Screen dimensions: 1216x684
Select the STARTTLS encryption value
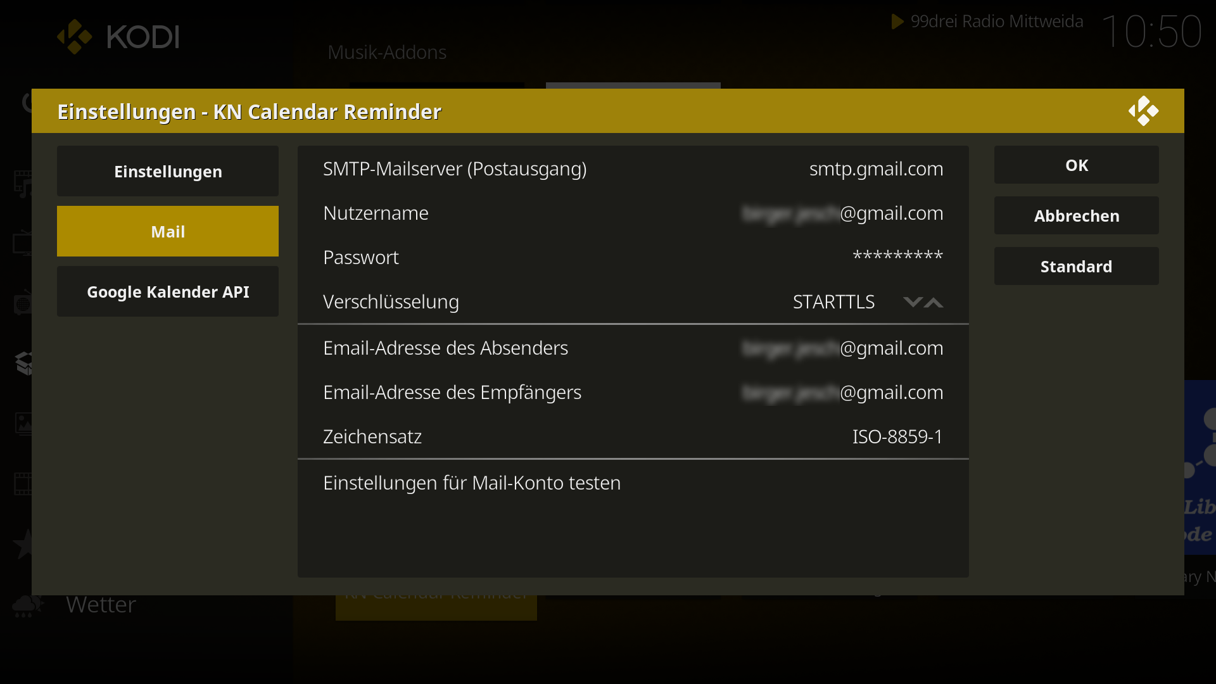tap(833, 302)
